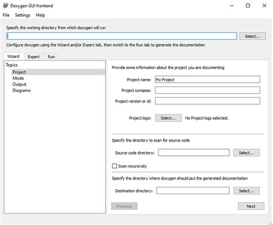Open the Settings menu
The image size is (273, 225).
pos(22,15)
